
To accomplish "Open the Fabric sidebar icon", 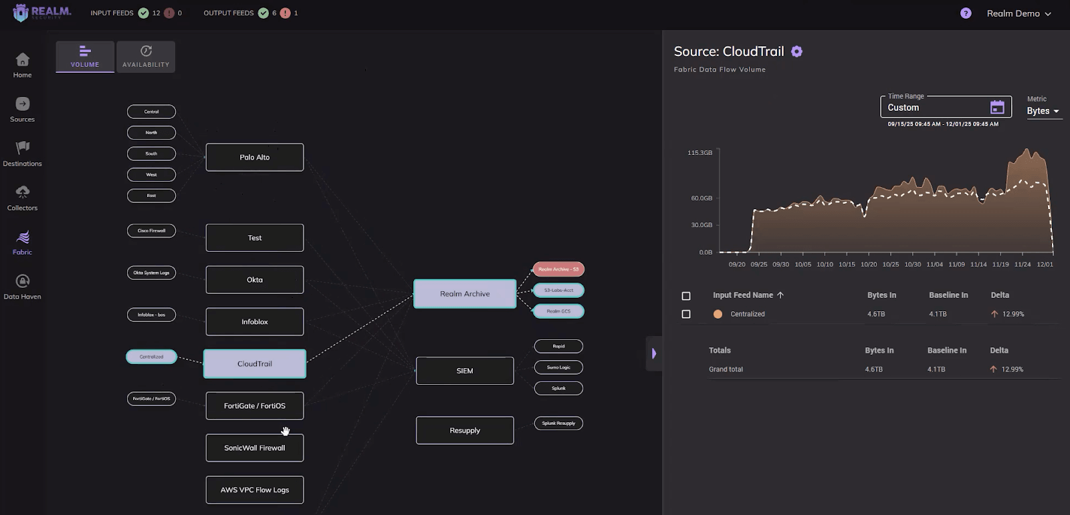I will coord(22,237).
